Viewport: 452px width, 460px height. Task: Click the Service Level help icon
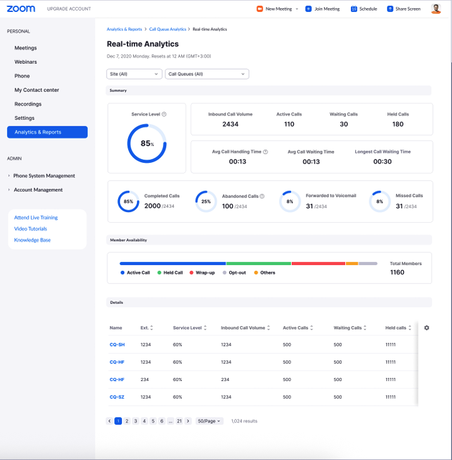(x=164, y=114)
